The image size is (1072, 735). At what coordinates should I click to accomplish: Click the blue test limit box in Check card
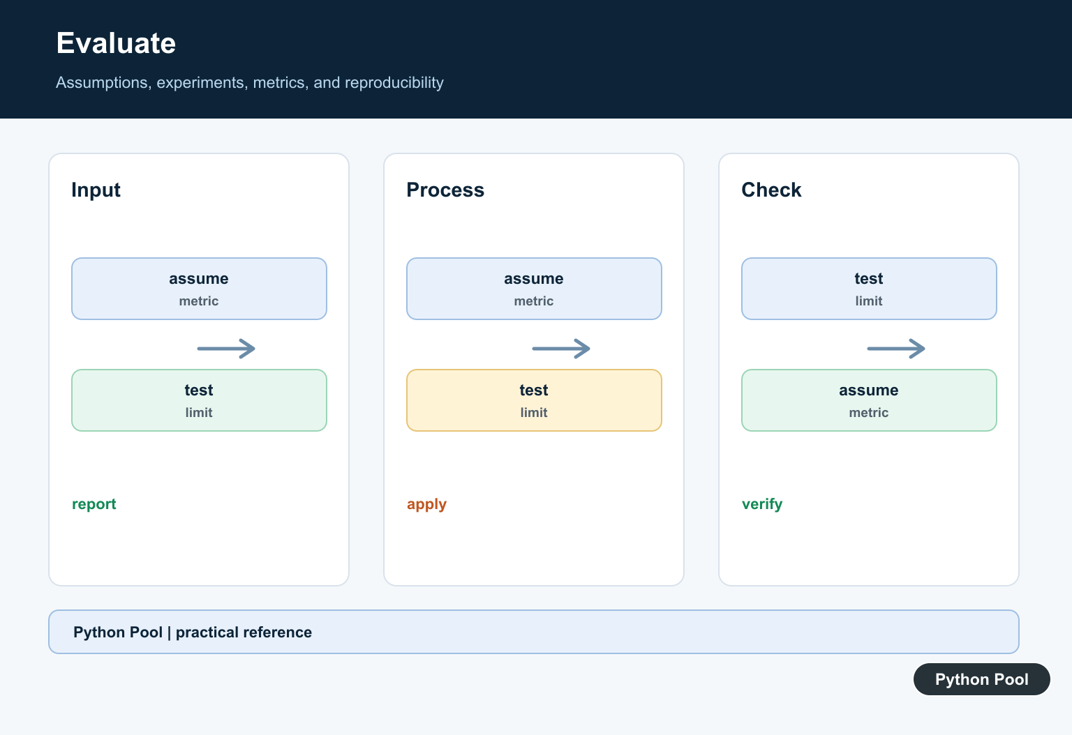[869, 289]
